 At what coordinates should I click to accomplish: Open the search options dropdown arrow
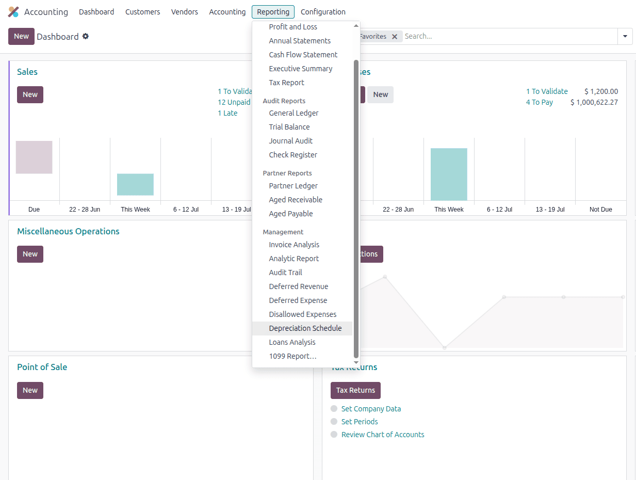pos(625,36)
